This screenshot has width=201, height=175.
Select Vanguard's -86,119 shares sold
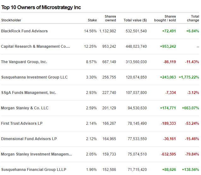point(169,62)
